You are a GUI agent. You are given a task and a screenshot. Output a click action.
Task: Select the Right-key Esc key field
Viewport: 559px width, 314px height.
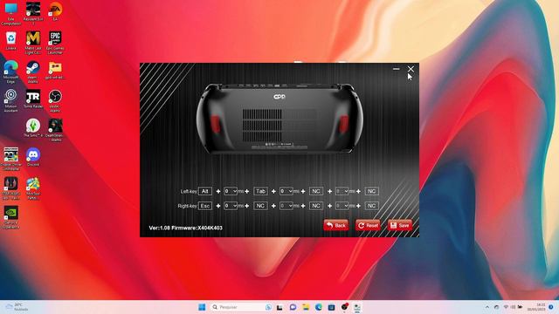[205, 206]
